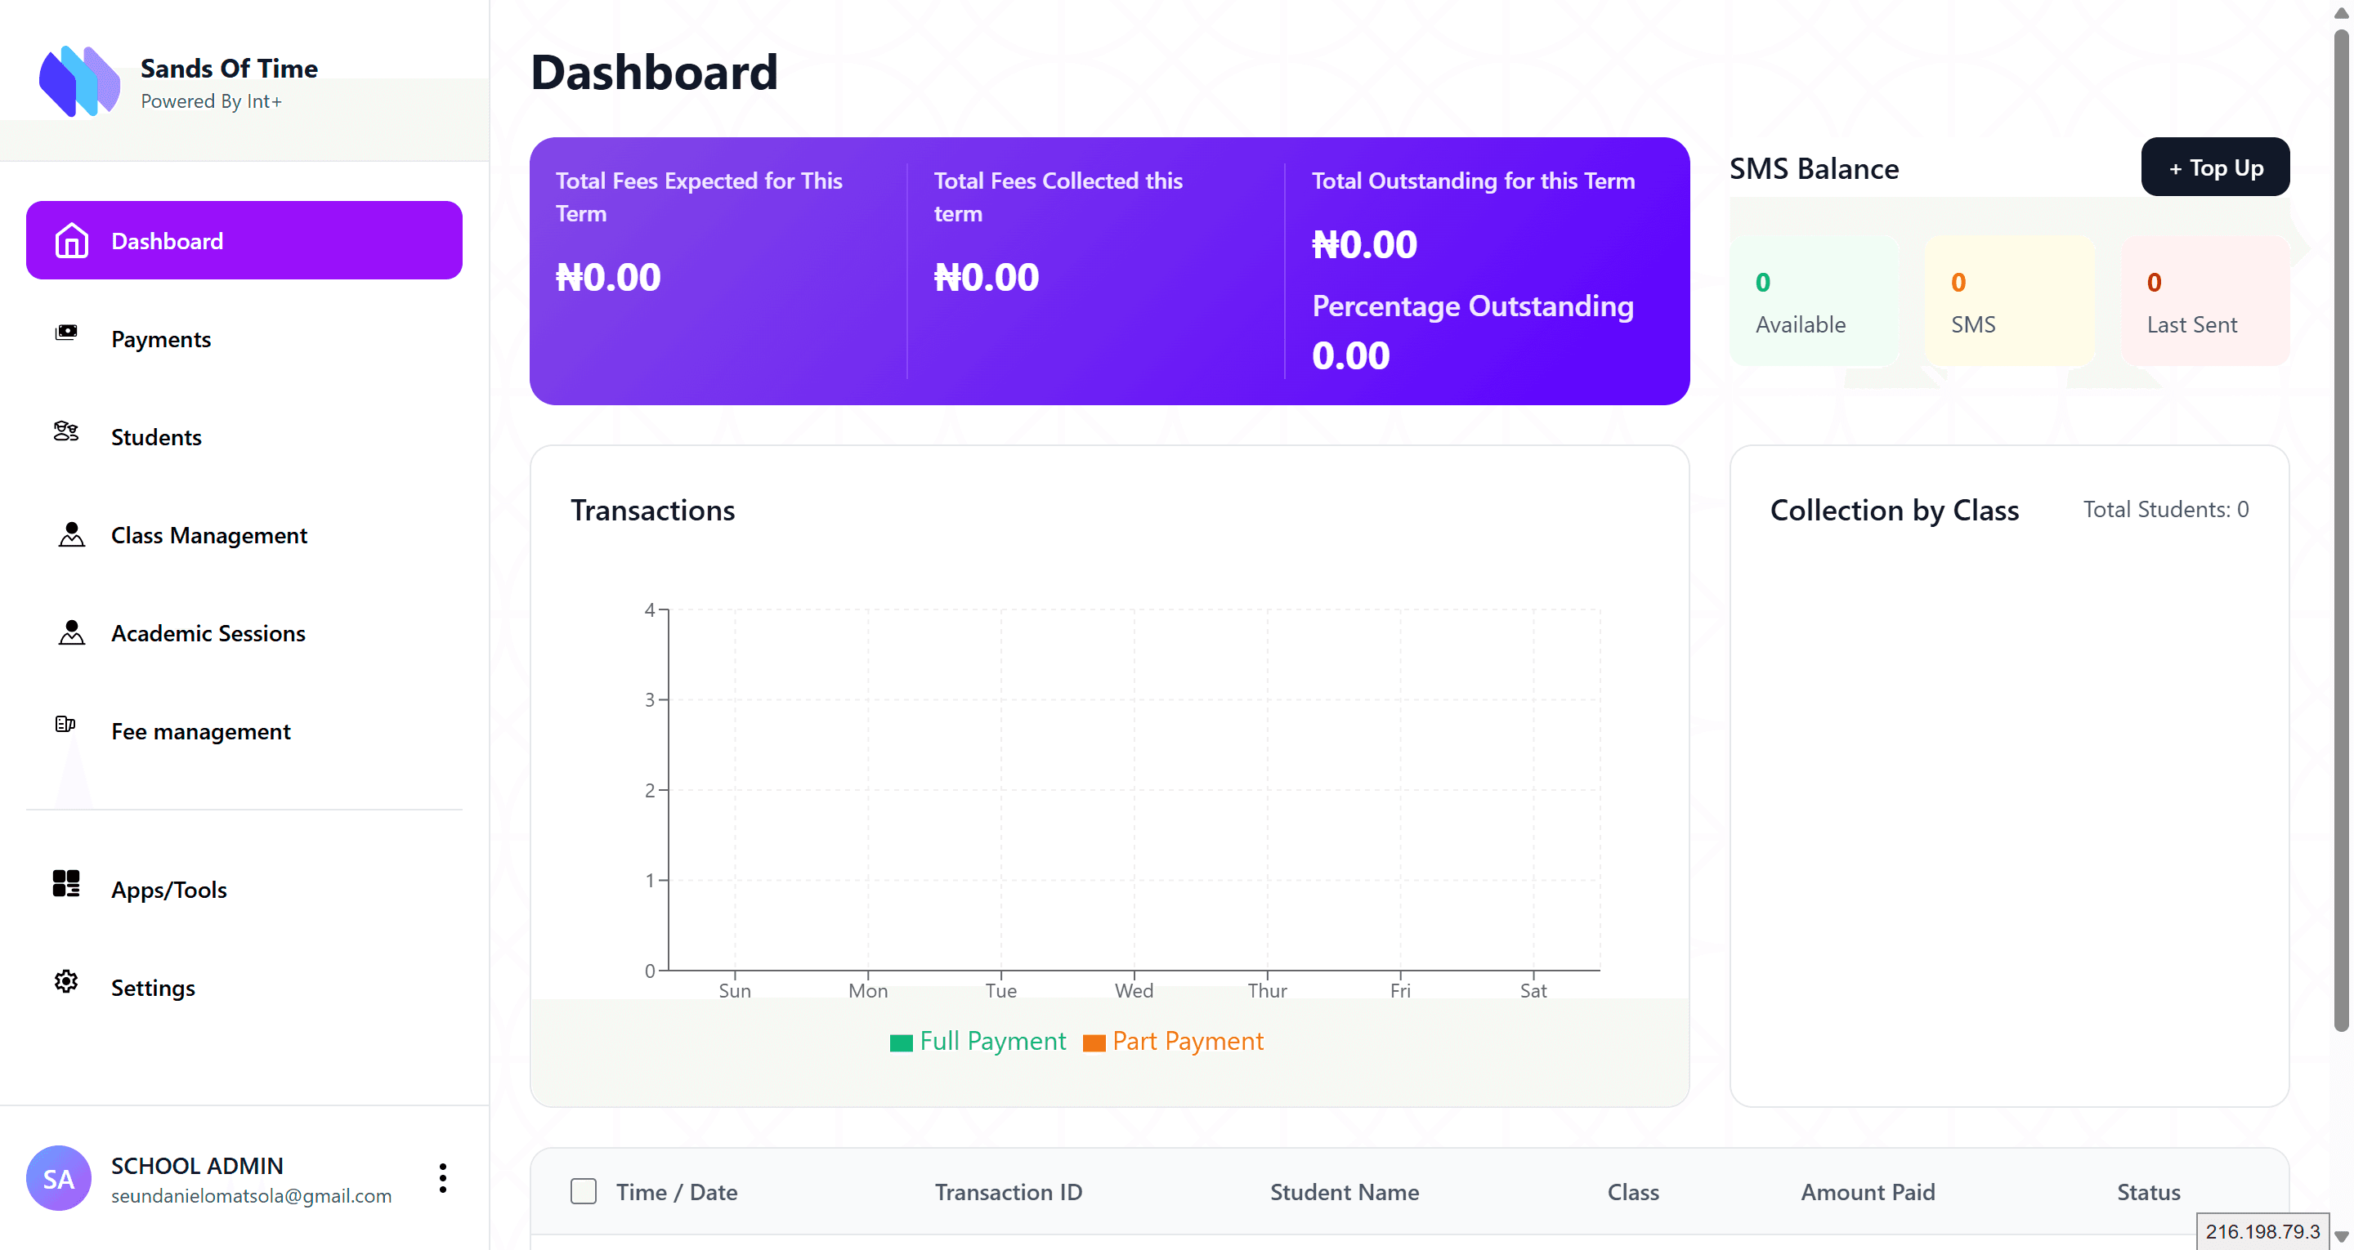Click the Settings gear icon
The height and width of the screenshot is (1250, 2354).
65,981
